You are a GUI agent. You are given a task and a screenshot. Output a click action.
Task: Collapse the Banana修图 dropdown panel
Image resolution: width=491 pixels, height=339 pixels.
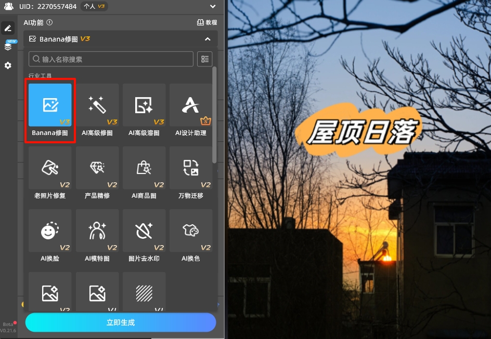point(208,39)
